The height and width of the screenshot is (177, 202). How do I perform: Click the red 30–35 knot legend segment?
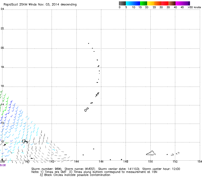pos(165,3)
